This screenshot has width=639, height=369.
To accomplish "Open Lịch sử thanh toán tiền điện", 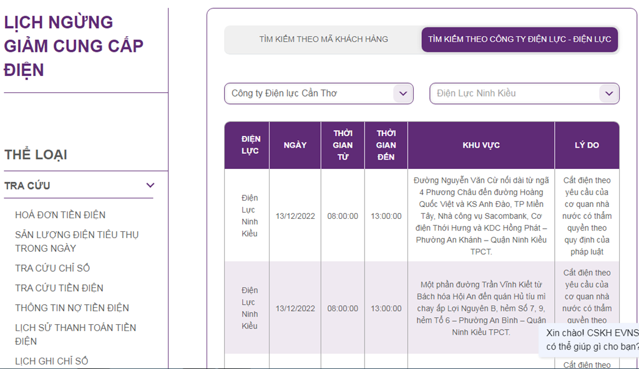I will [x=75, y=334].
